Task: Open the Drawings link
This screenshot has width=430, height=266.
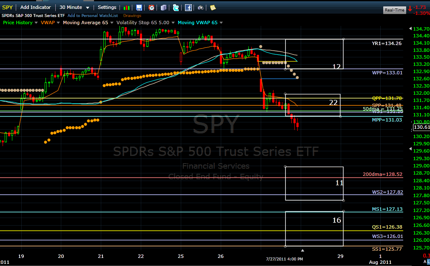Action: 132,16
